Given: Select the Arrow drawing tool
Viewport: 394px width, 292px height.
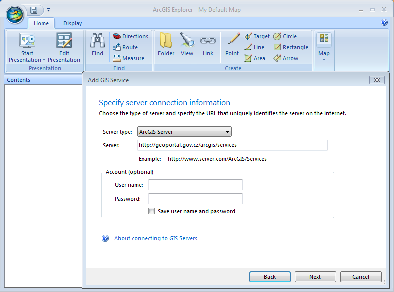Looking at the screenshot, I should pos(286,58).
